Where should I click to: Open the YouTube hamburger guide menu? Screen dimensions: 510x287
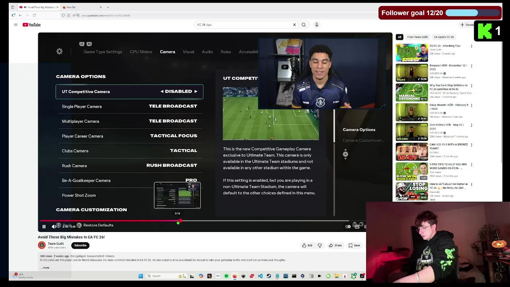pos(16,25)
